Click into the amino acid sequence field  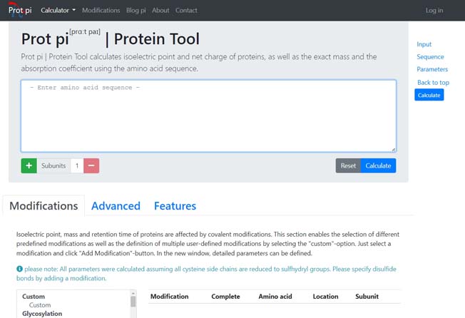tap(208, 116)
